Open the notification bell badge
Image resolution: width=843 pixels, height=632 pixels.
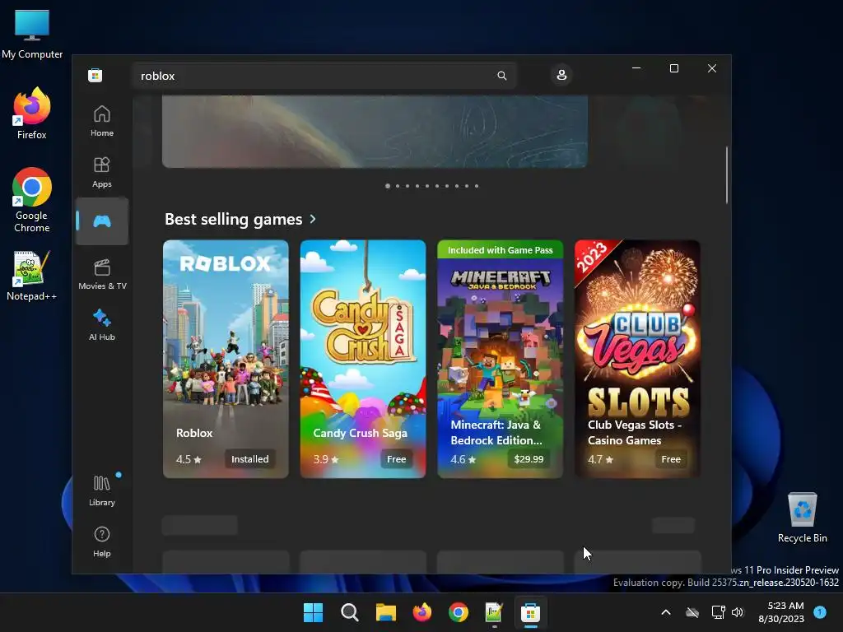[x=820, y=612]
